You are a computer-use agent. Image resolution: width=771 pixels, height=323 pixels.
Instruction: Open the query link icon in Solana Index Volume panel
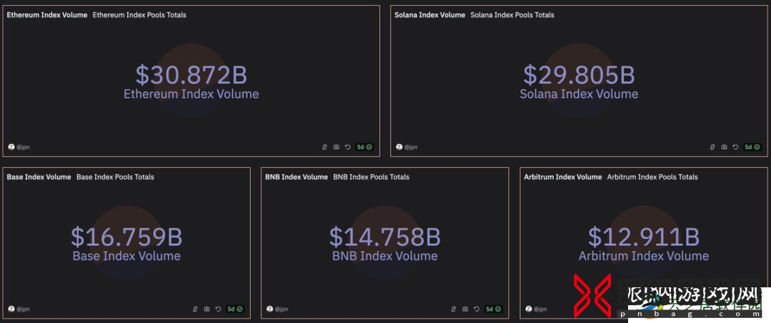click(x=712, y=147)
